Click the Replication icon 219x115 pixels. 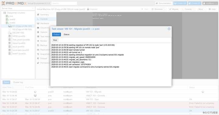[x=38, y=50]
